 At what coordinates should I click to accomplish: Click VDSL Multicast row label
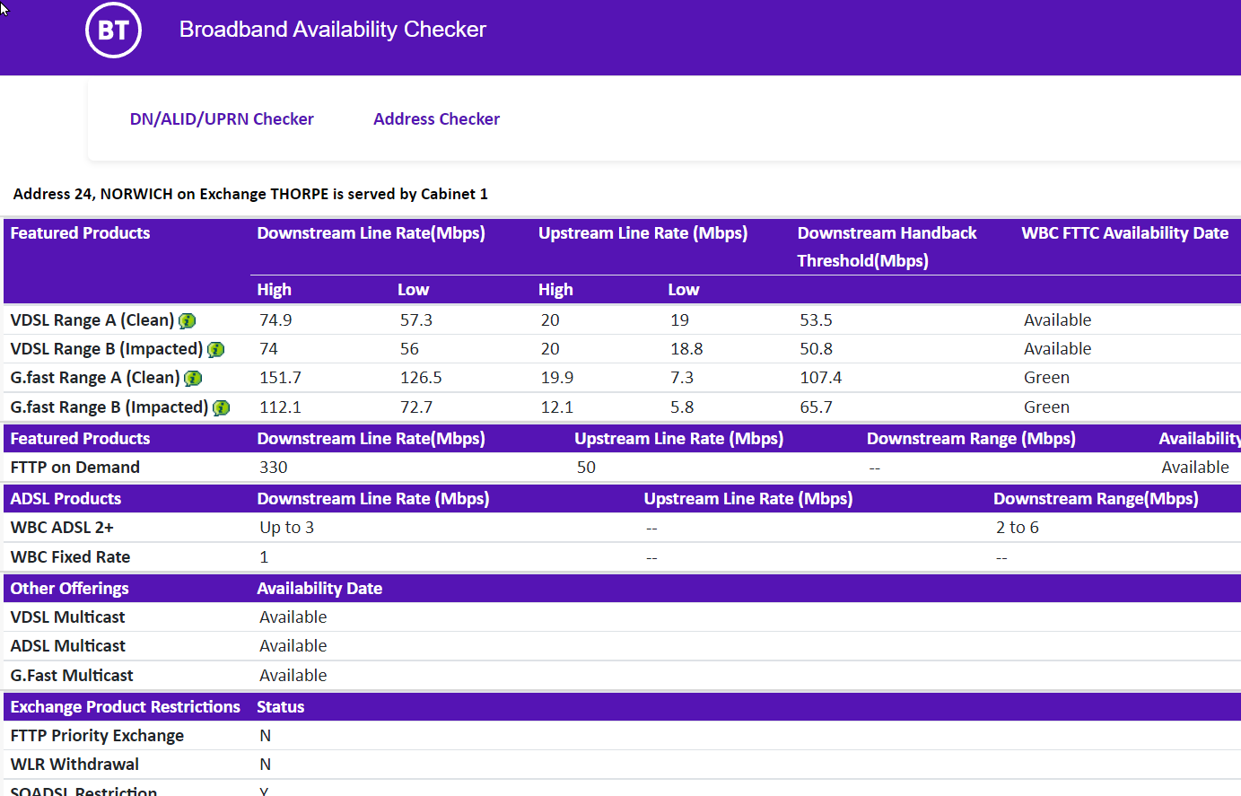click(67, 617)
